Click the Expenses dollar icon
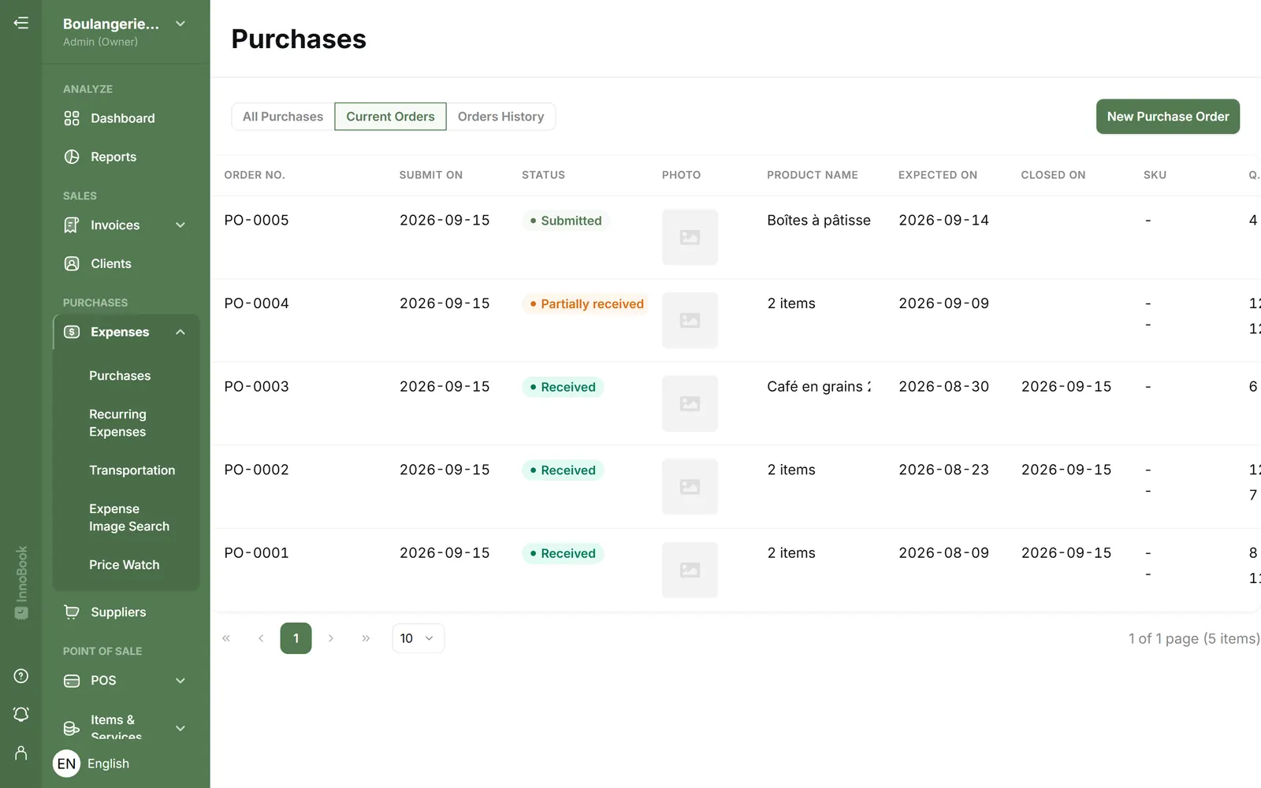Screen dimensions: 1261x788 click(72, 332)
